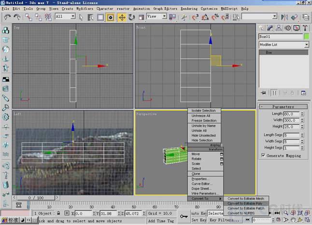Open the Hierarchy panel tab icon
Screen dimensions: 312x225
coord(279,28)
